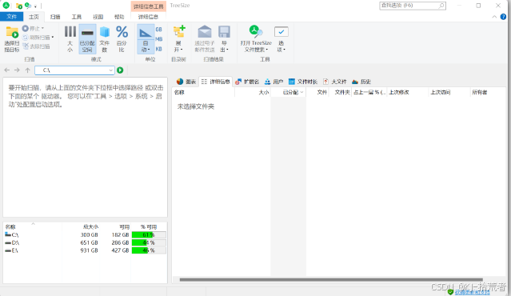The height and width of the screenshot is (296, 511).
Task: Navigate back with left arrow
Action: click(7, 70)
